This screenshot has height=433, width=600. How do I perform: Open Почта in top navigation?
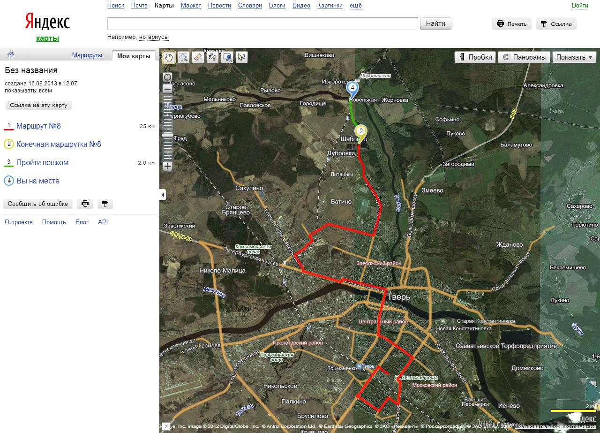coord(139,6)
